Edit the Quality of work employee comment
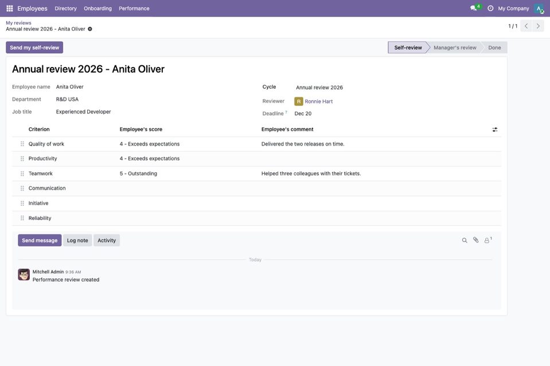550x366 pixels. (x=374, y=144)
